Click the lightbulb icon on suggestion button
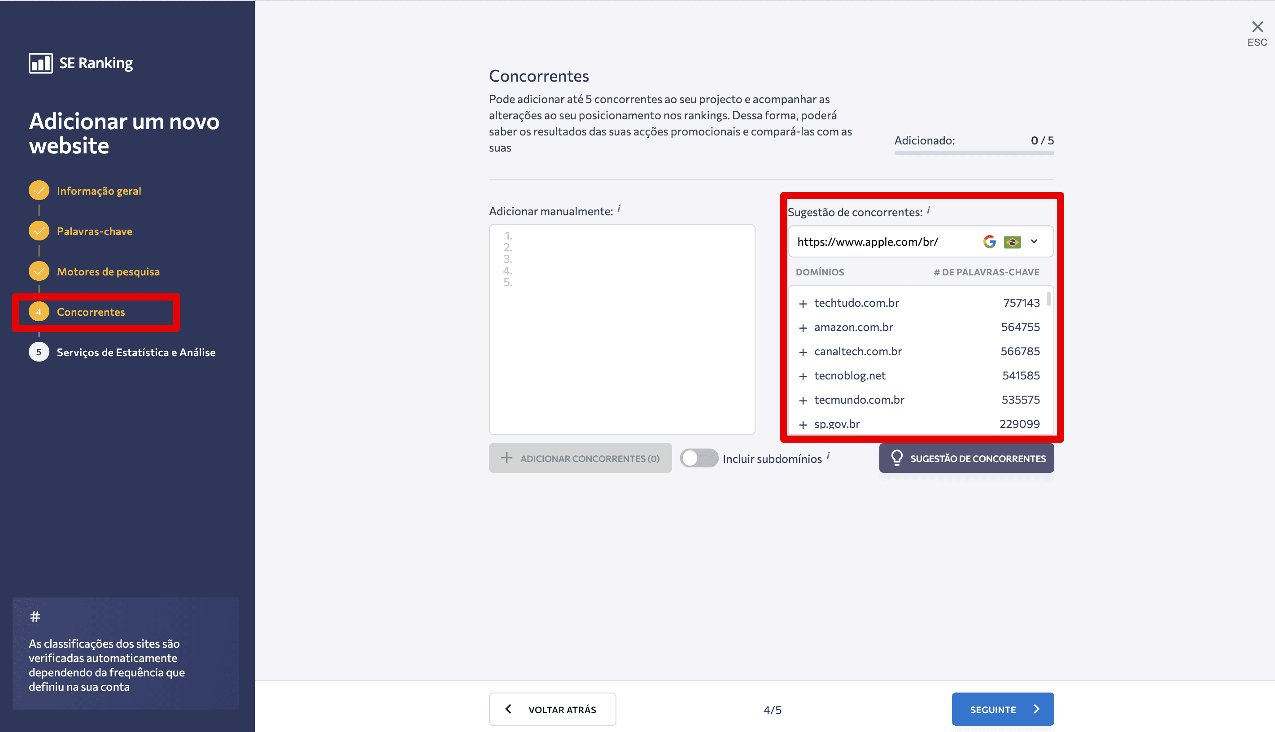 (x=896, y=457)
